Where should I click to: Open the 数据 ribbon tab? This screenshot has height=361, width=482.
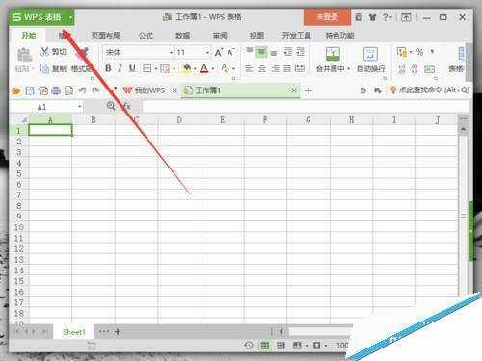(182, 36)
